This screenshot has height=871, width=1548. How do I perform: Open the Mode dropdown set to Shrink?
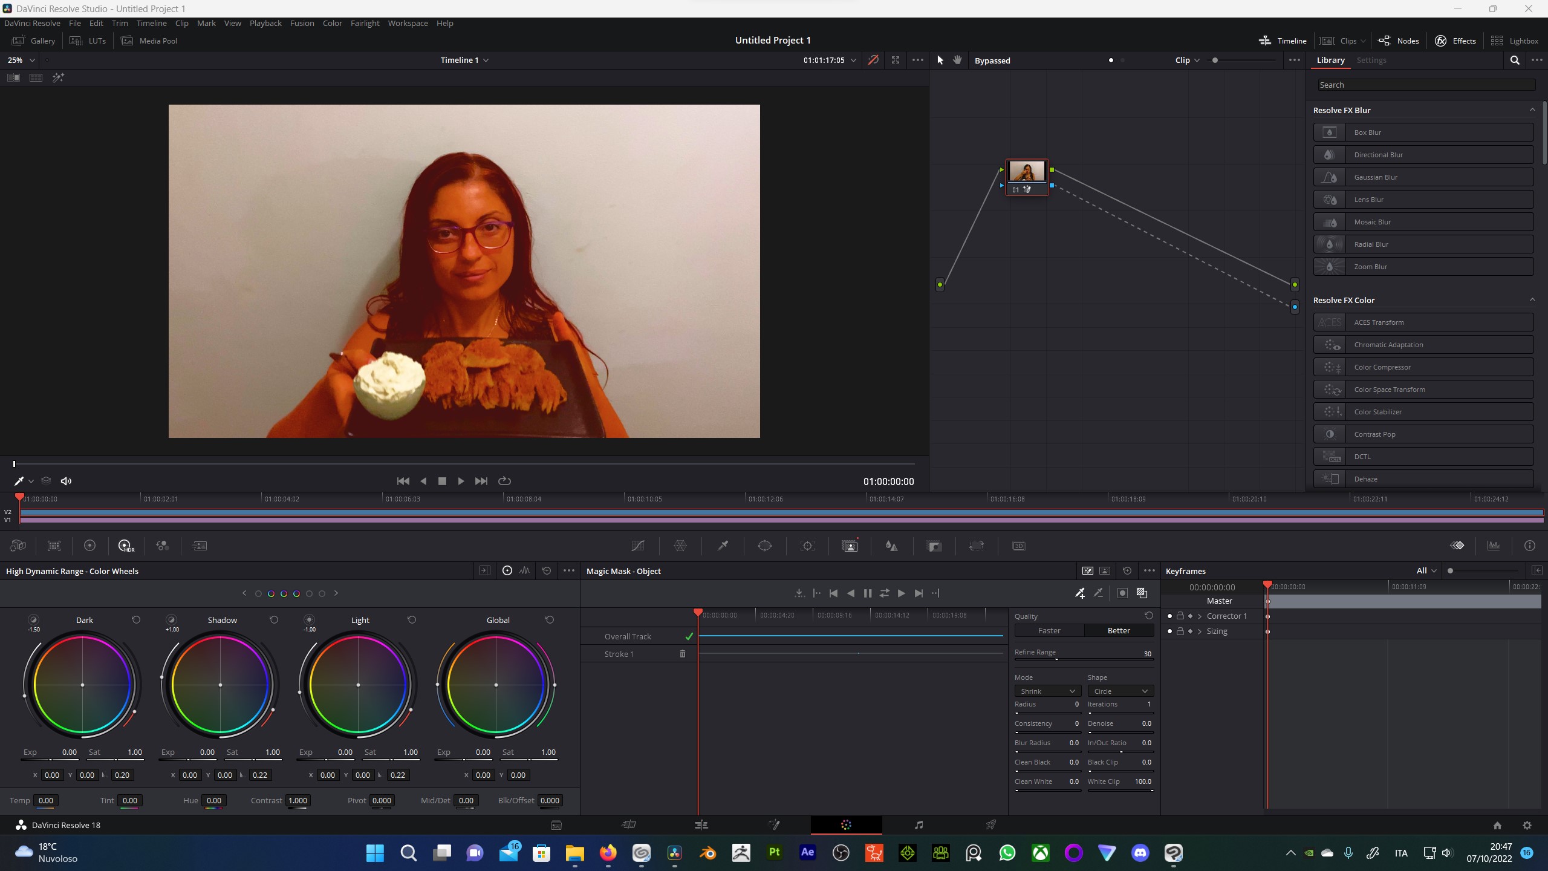point(1047,691)
